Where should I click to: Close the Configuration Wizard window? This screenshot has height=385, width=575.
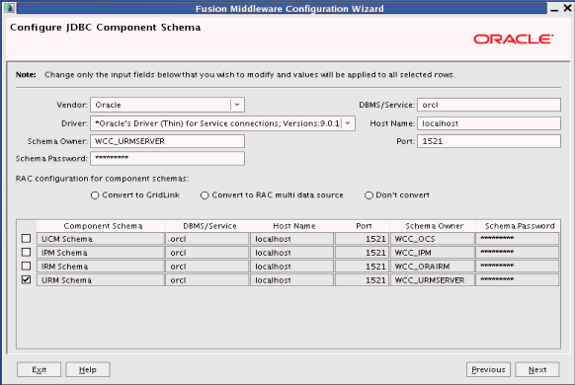(x=567, y=8)
